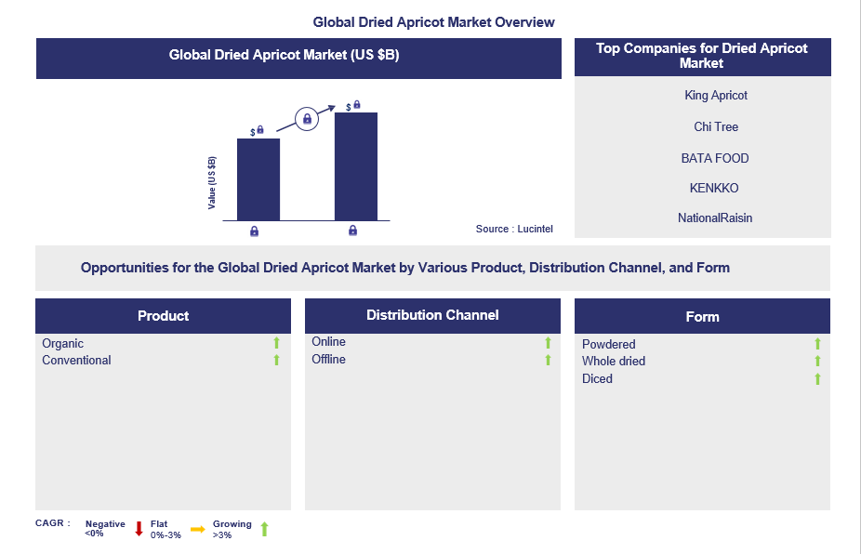
Task: Click lock icon above the shorter bar
Action: tap(260, 130)
